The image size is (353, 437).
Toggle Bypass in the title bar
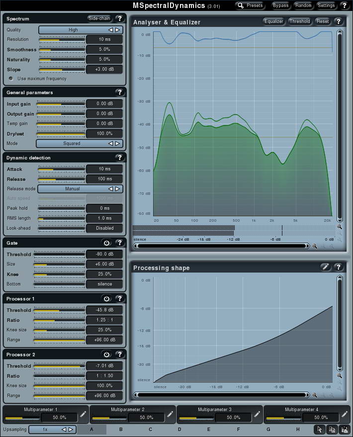click(x=280, y=5)
